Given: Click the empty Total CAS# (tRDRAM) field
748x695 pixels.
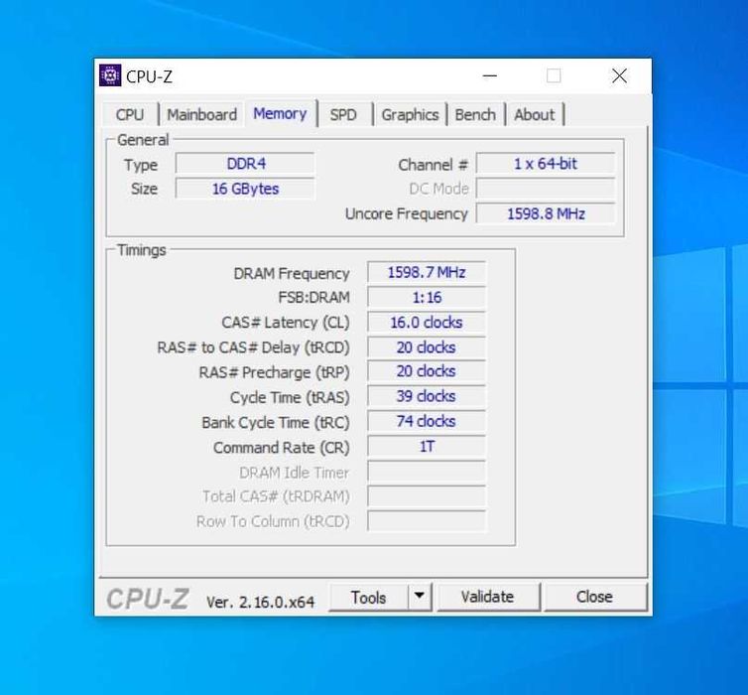Looking at the screenshot, I should [x=427, y=496].
